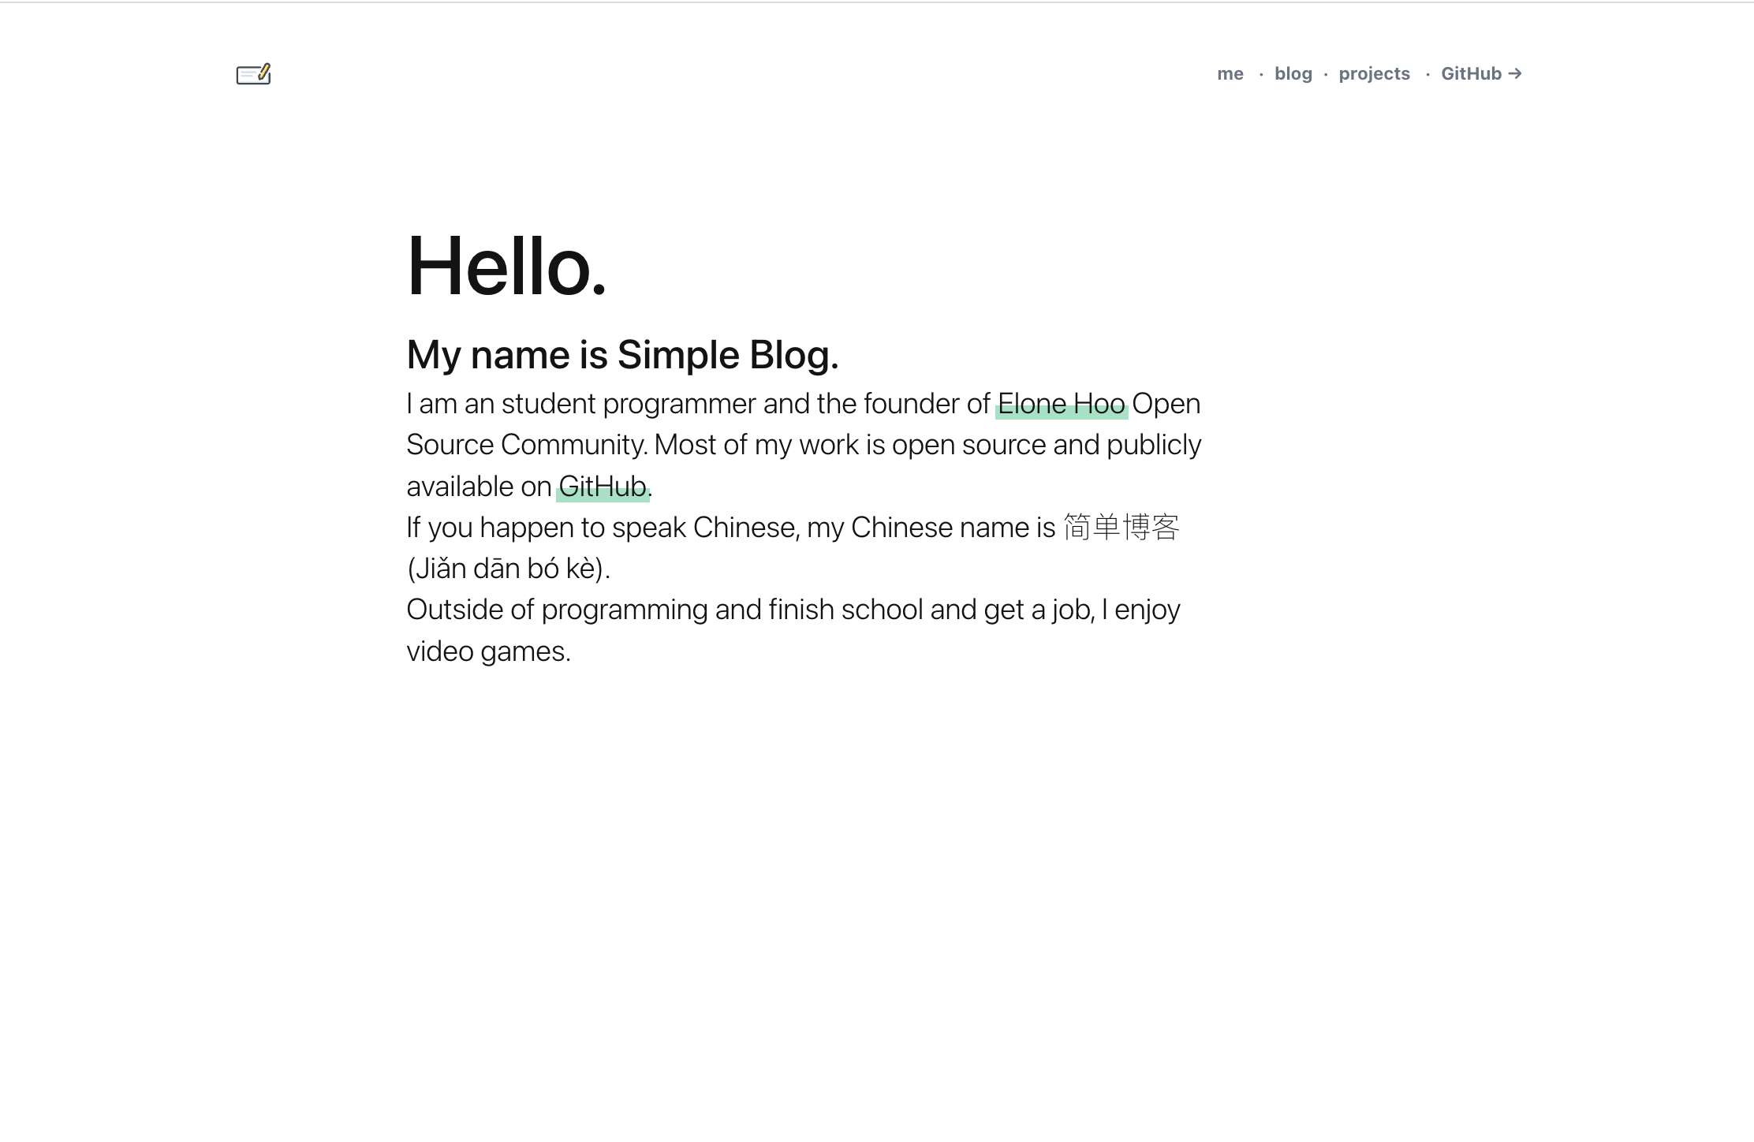Click the text 'Source Community'
Image resolution: width=1754 pixels, height=1142 pixels.
point(526,445)
